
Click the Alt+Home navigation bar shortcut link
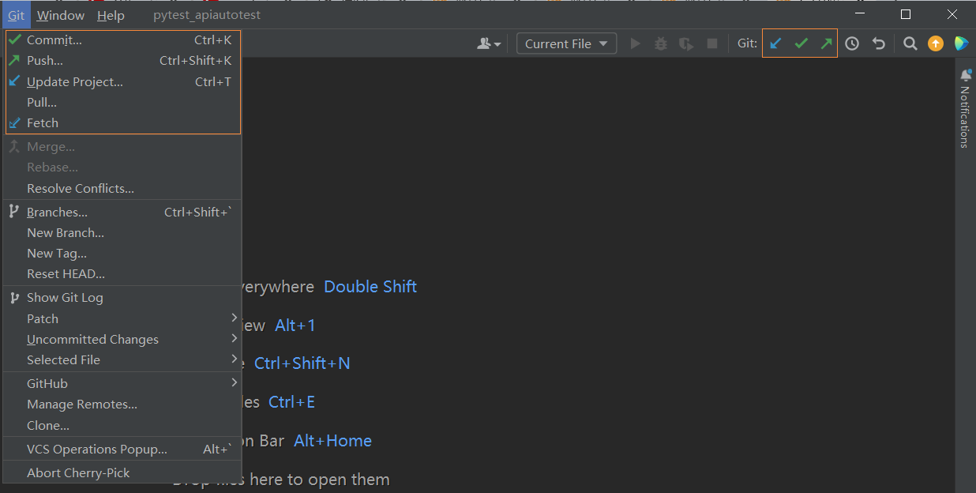tap(332, 440)
